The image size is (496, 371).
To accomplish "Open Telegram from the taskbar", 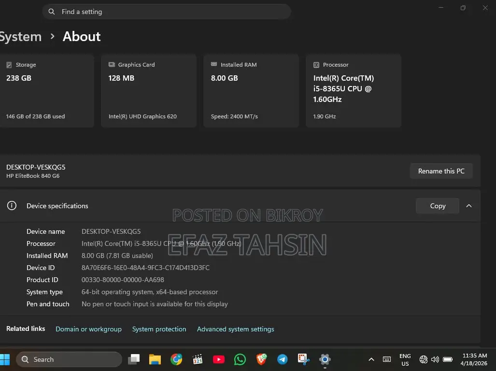I will (283, 359).
